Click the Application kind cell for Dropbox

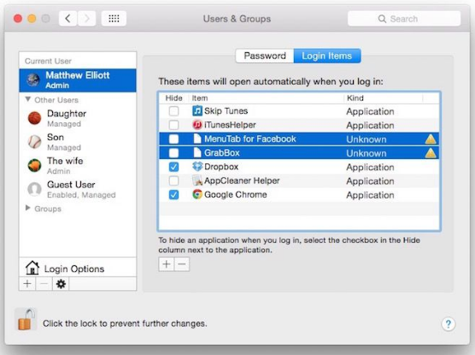click(x=370, y=168)
